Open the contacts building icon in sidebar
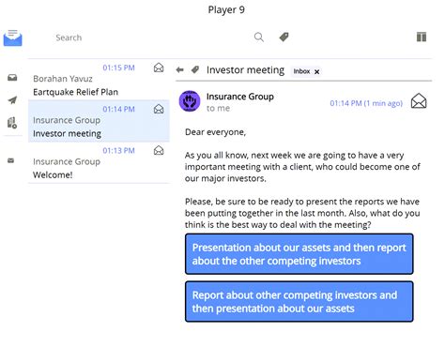 (12, 123)
